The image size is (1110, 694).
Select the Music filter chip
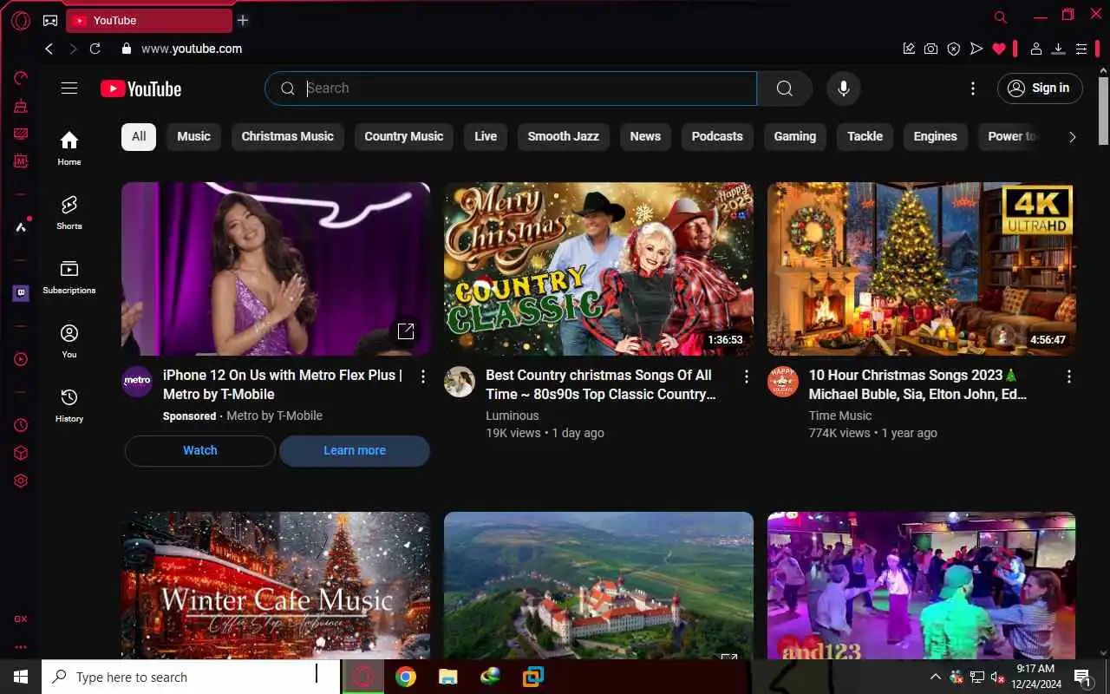tap(193, 136)
